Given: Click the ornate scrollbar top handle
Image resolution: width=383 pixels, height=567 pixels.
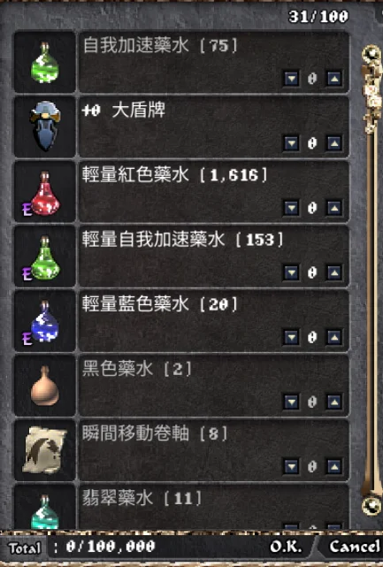Looking at the screenshot, I should (372, 88).
